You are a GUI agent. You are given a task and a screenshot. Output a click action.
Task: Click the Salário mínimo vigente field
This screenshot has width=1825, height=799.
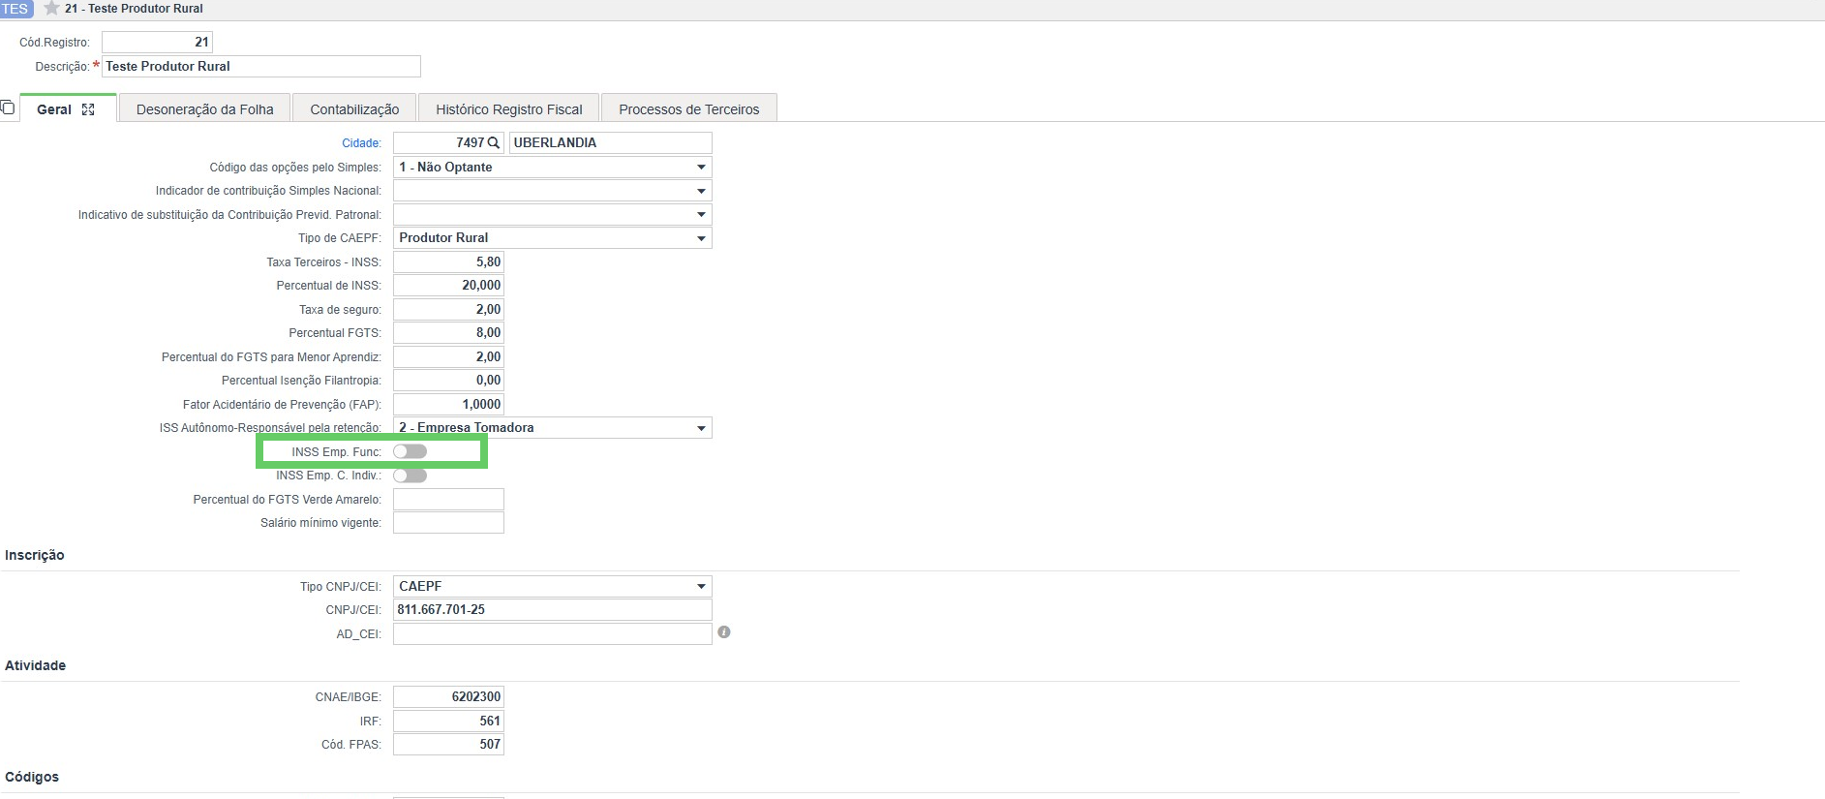coord(448,523)
